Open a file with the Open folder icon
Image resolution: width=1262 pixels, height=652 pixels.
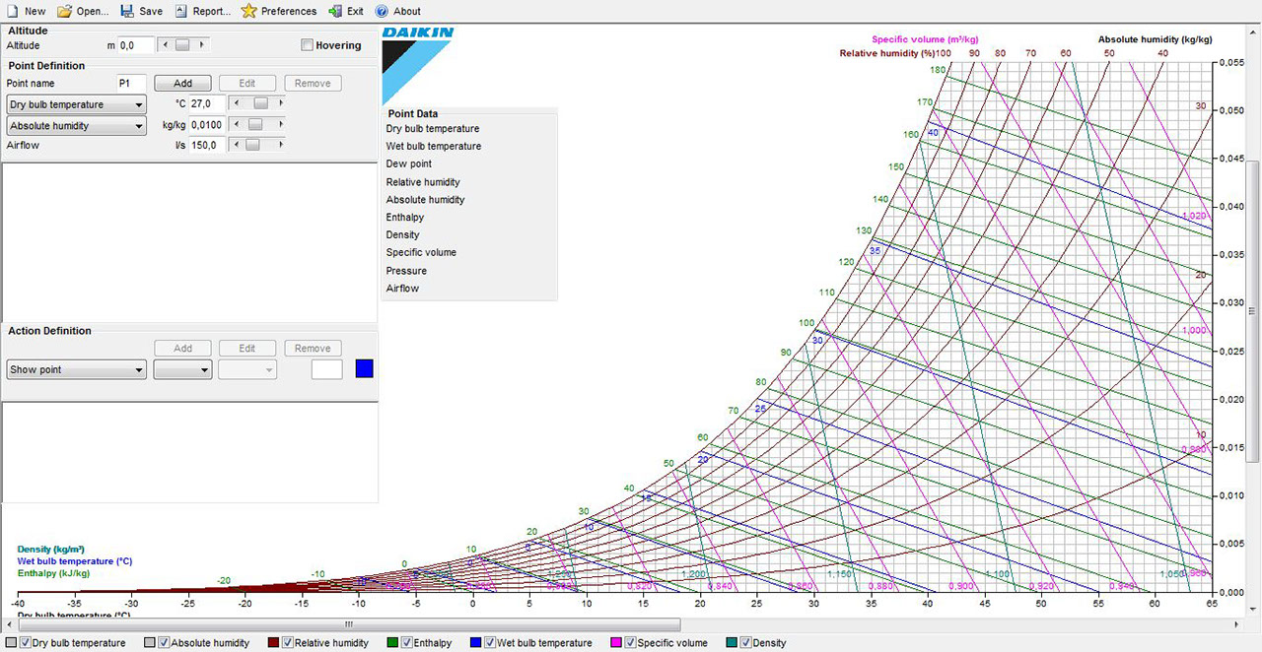[64, 11]
